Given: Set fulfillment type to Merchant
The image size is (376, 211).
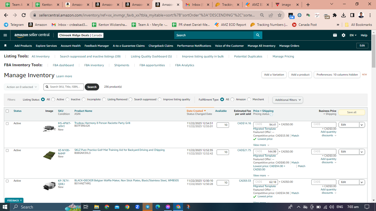Looking at the screenshot, I should coord(249,99).
